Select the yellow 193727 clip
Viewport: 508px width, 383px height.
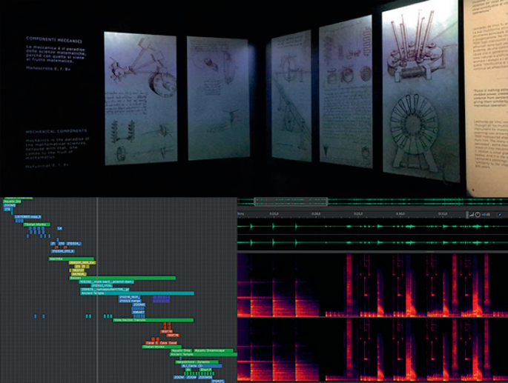78,270
